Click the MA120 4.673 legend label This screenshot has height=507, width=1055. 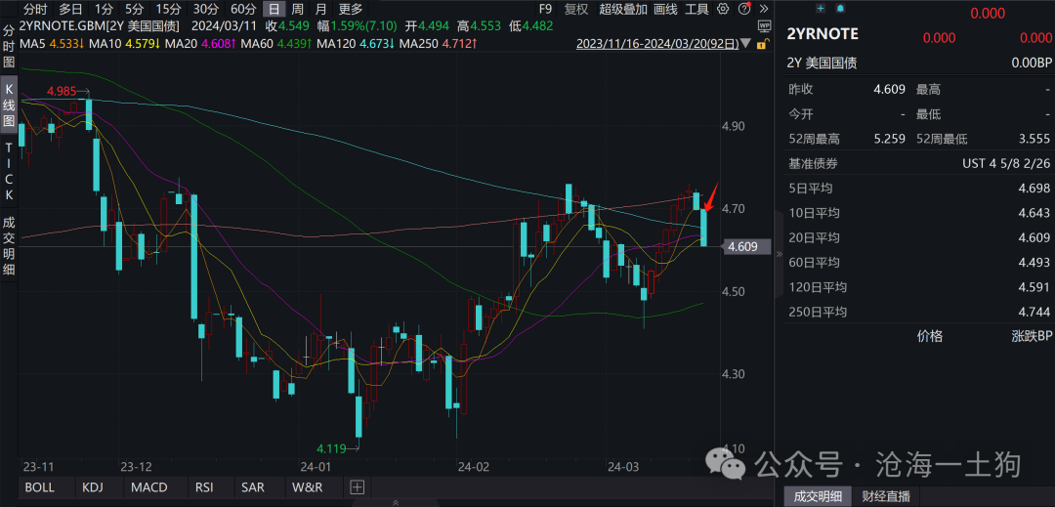[x=356, y=44]
